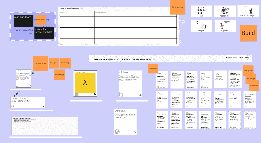This screenshot has height=143, width=261.
Task: Open the Accessibility document thumbnail
Action: click(205, 99)
